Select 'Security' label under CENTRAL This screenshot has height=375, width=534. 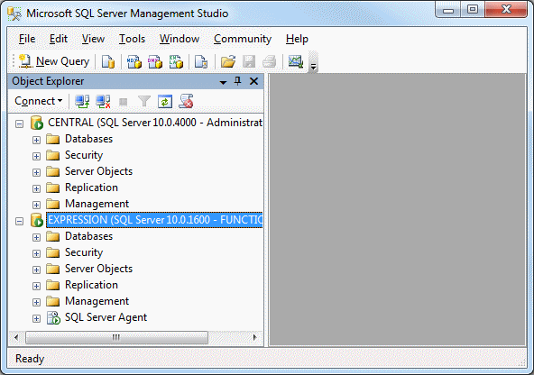point(84,155)
